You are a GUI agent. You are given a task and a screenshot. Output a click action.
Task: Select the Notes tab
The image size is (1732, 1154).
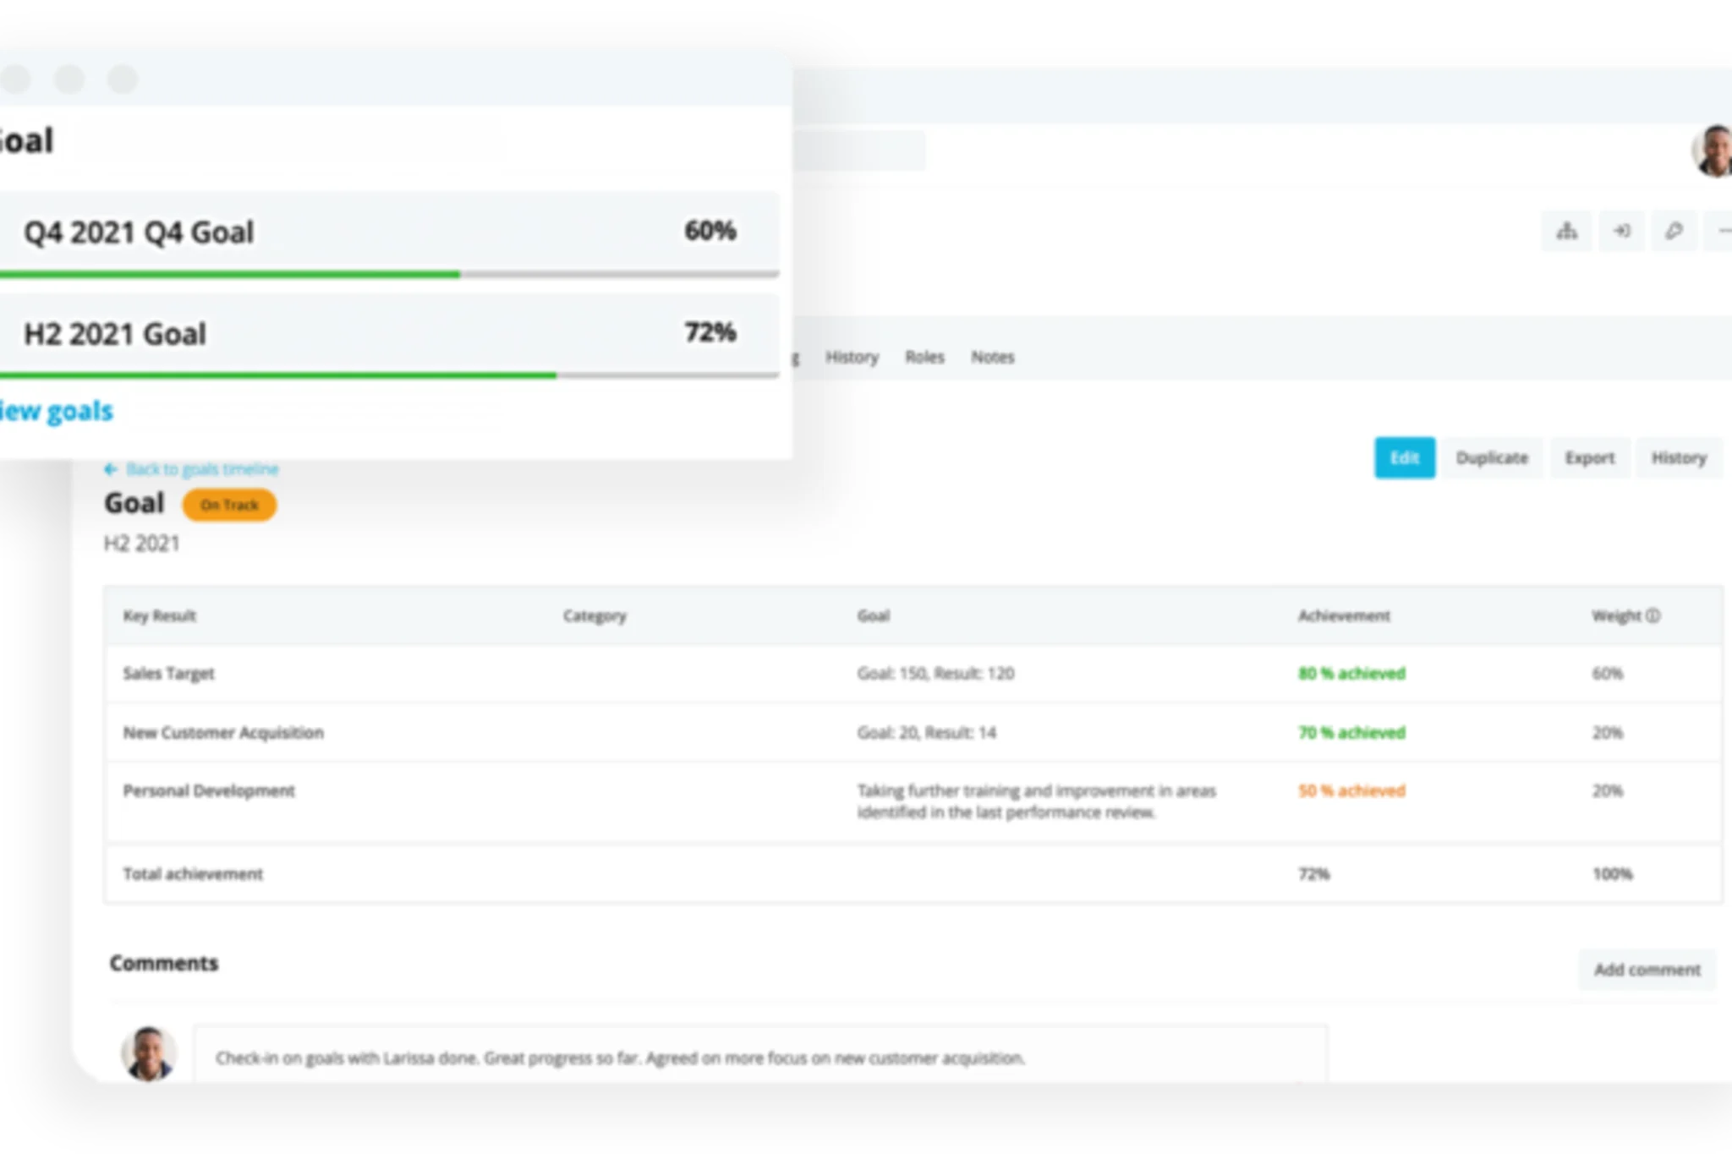992,357
